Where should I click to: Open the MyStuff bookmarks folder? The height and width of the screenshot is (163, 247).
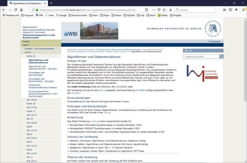pyautogui.click(x=129, y=15)
